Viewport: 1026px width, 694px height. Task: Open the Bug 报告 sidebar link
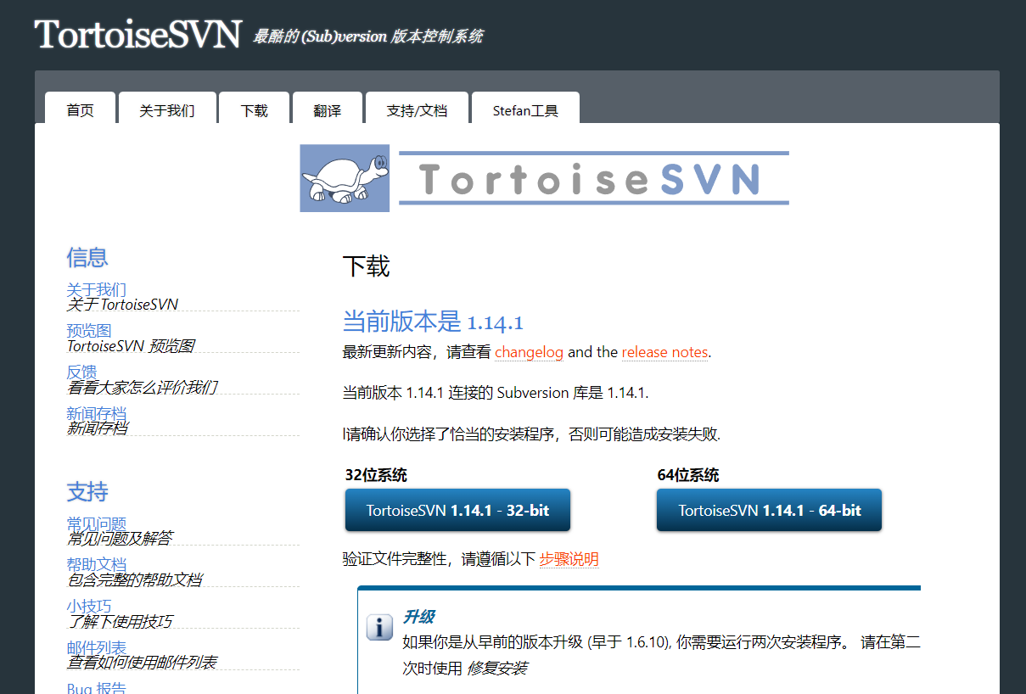tap(97, 688)
